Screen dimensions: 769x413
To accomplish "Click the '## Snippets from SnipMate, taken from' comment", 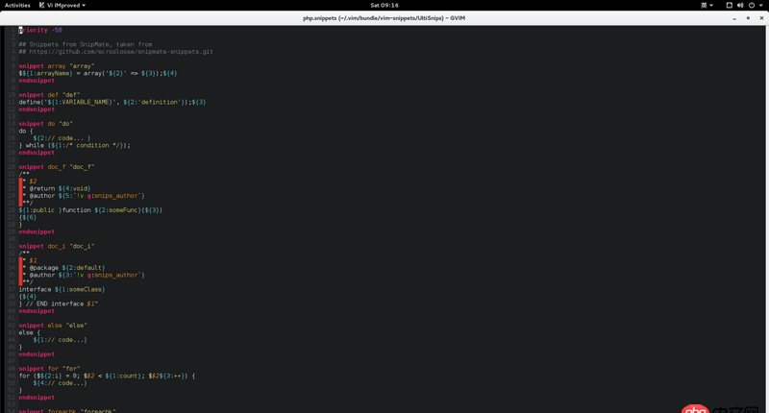I will (x=86, y=44).
